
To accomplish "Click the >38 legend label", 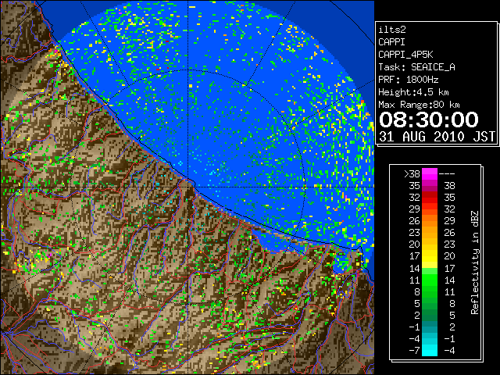I will click(412, 173).
